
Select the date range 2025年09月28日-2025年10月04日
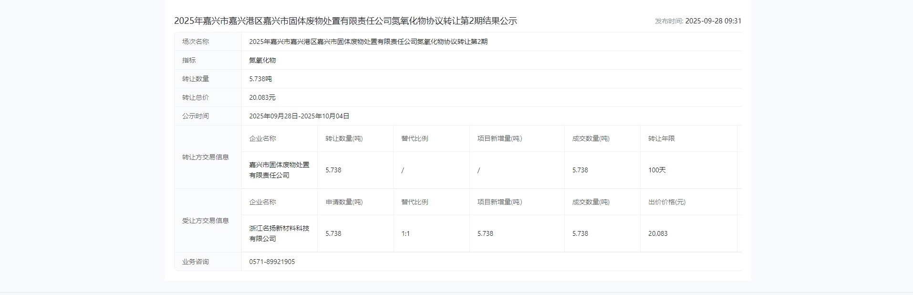tap(299, 116)
